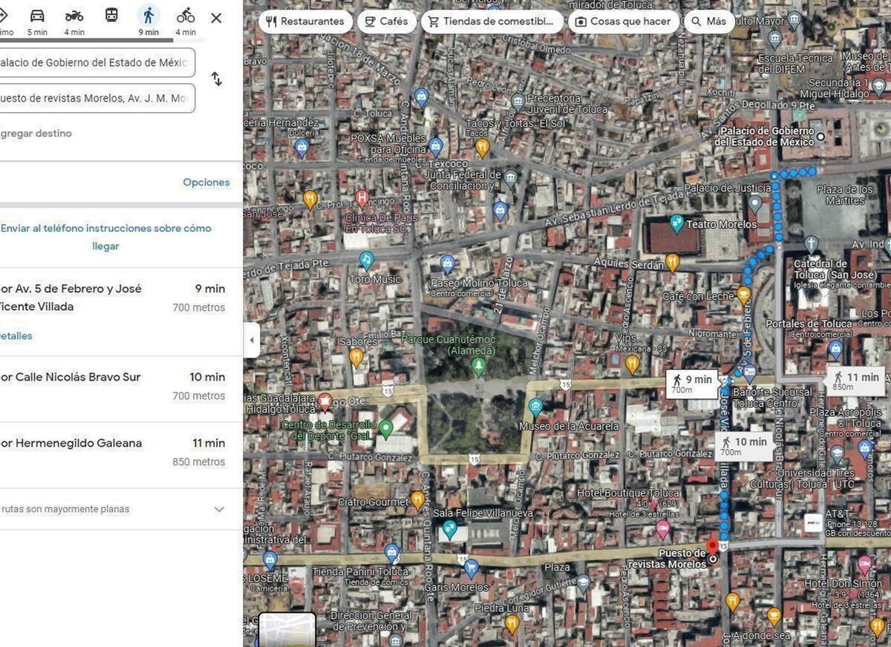Click the Centro de Desarrollo del Deporte pin

[x=385, y=428]
